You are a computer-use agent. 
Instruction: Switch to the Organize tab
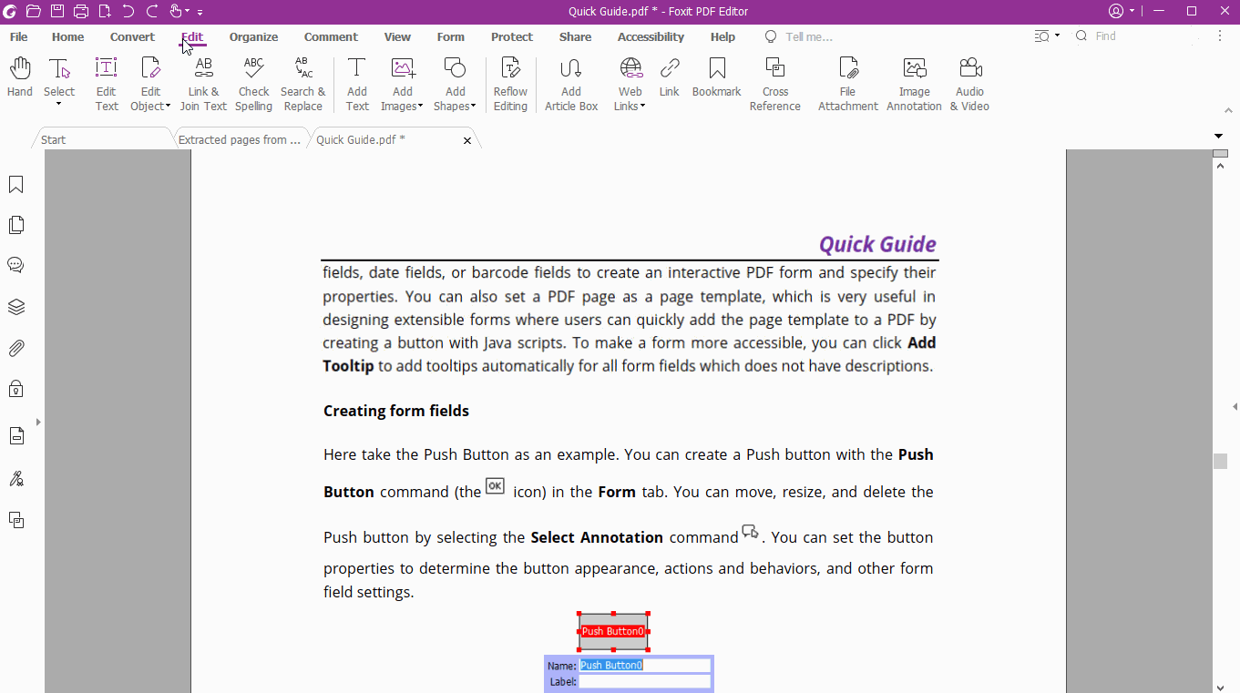[253, 37]
